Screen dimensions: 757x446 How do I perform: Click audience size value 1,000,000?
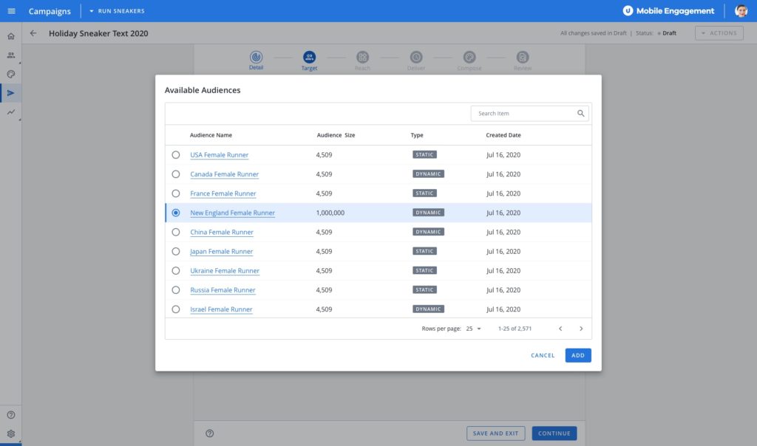pyautogui.click(x=330, y=213)
